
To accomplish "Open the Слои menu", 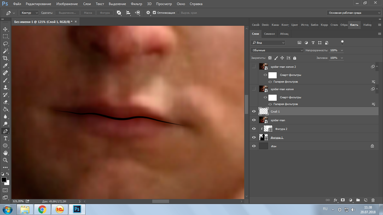I will [86, 4].
